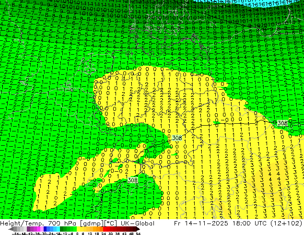The image size is (304, 235).
Task: Click the lowest 308 contour label
Action: click(133, 180)
